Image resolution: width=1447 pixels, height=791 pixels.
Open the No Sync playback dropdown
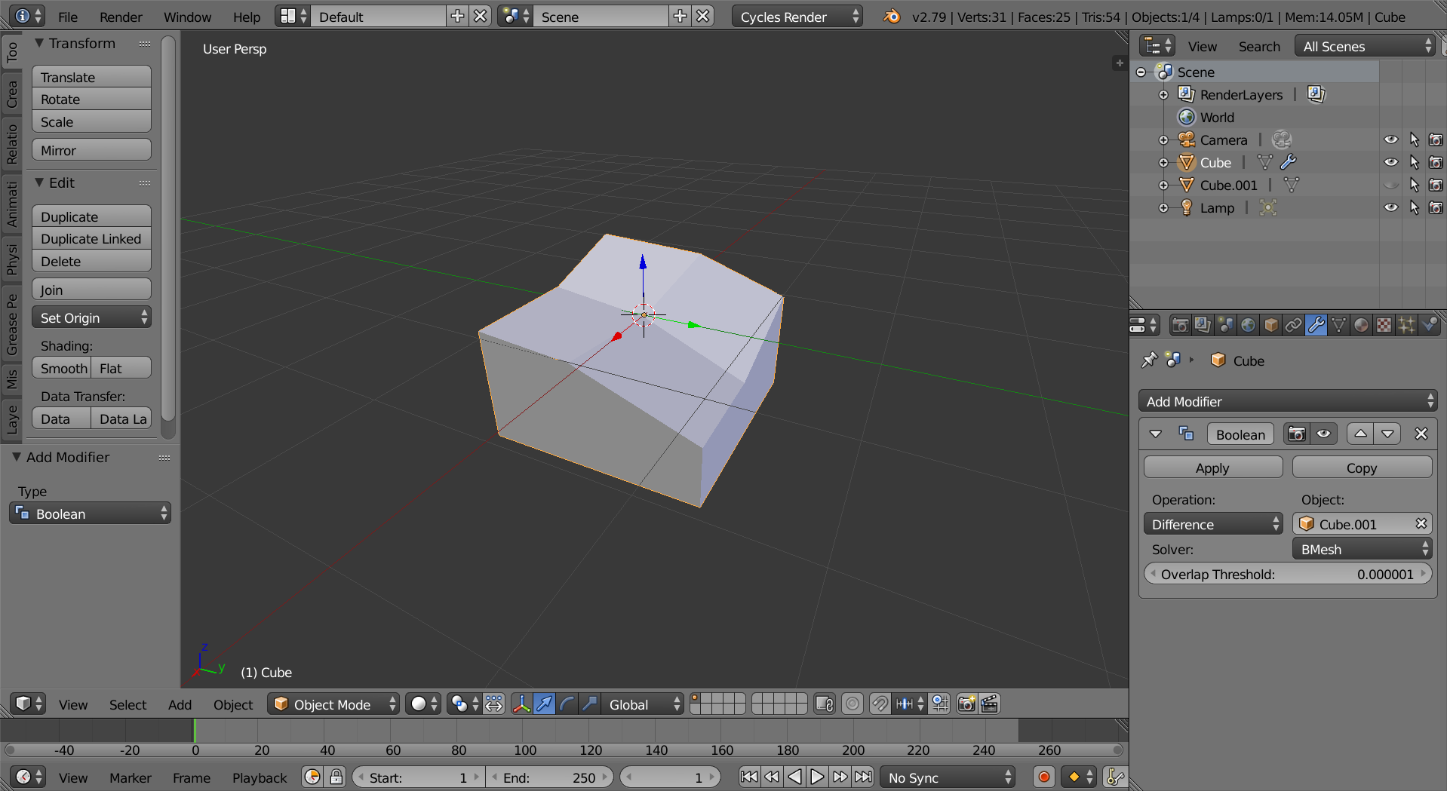pos(948,777)
